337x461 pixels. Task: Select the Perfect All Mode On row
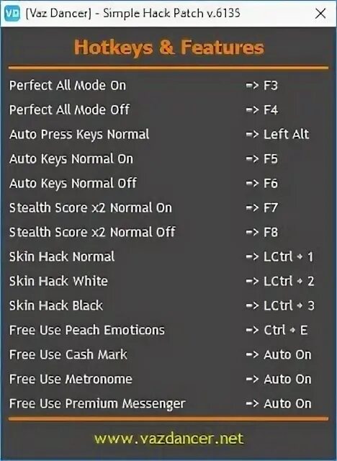[x=168, y=86]
